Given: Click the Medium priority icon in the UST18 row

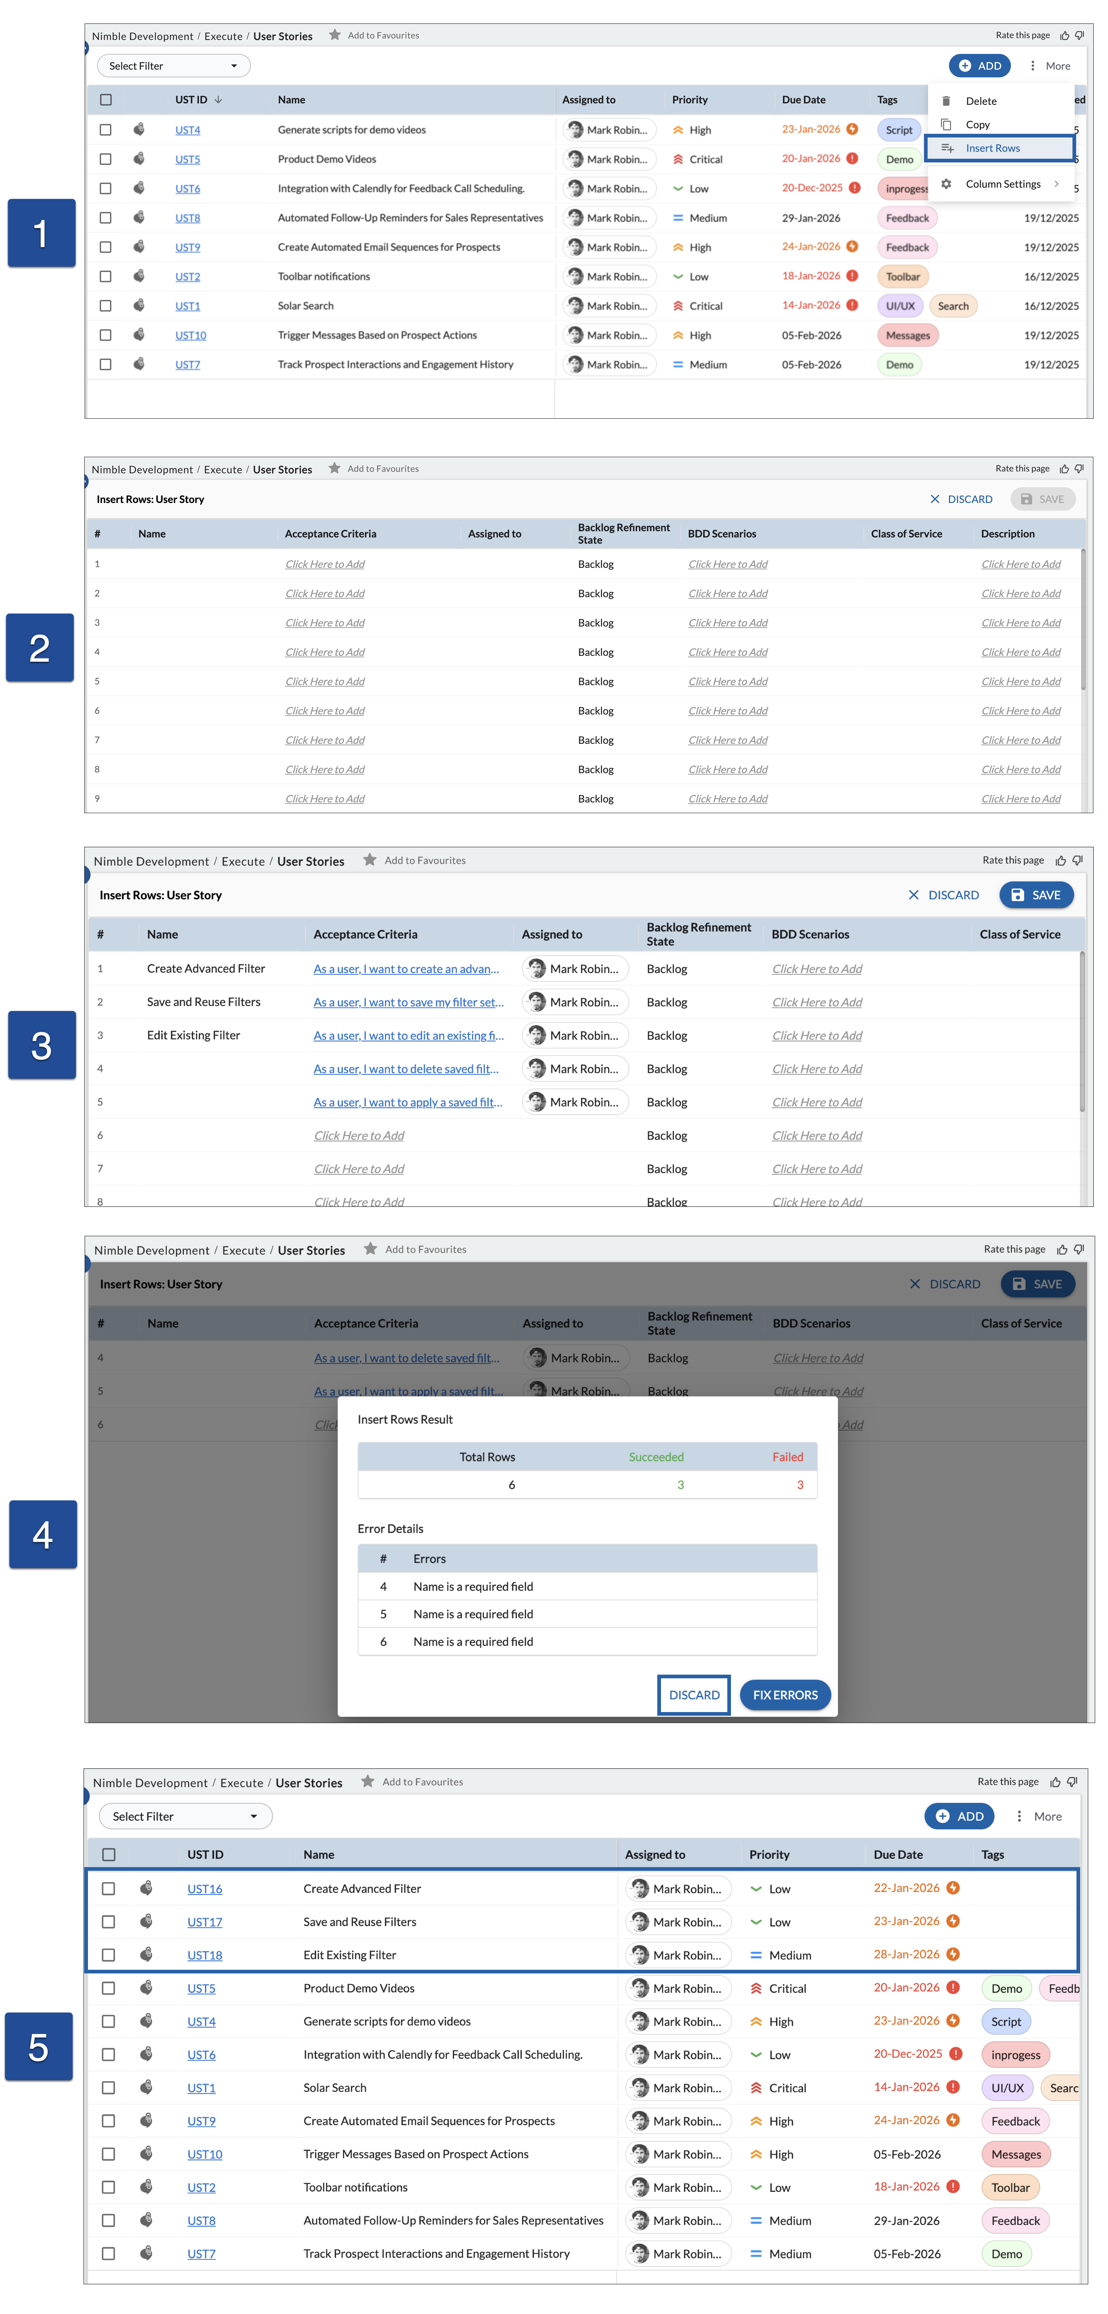Looking at the screenshot, I should click(756, 1955).
